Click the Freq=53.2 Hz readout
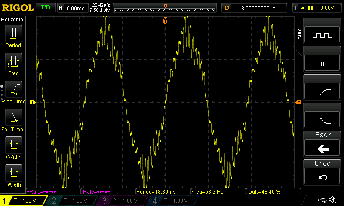 (x=218, y=191)
